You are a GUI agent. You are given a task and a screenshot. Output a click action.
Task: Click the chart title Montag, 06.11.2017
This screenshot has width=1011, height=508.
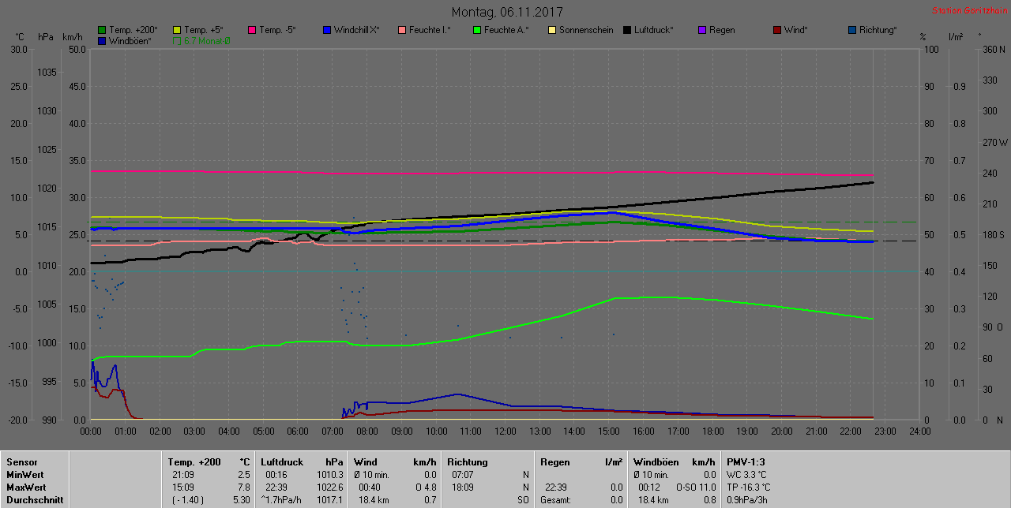click(508, 12)
